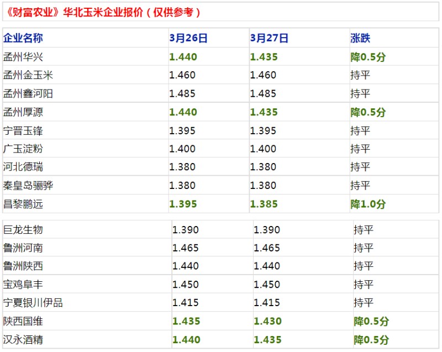Image resolution: width=442 pixels, height=352 pixels.
Task: Click company name 巨龙生物
Action: click(23, 230)
